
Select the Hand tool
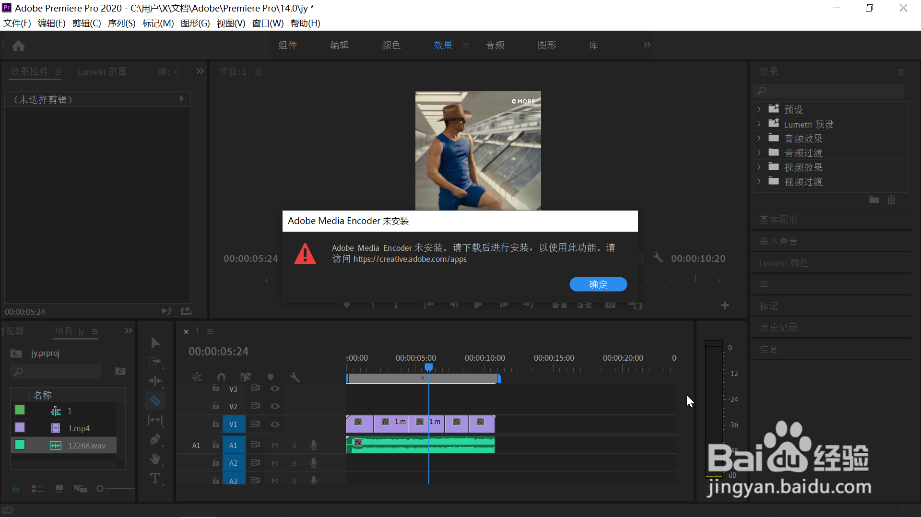[155, 459]
